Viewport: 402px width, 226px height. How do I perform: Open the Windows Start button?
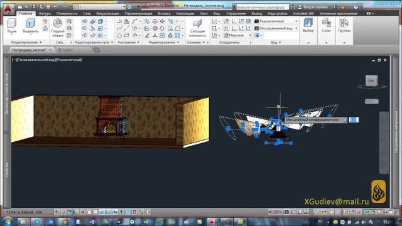[8, 222]
